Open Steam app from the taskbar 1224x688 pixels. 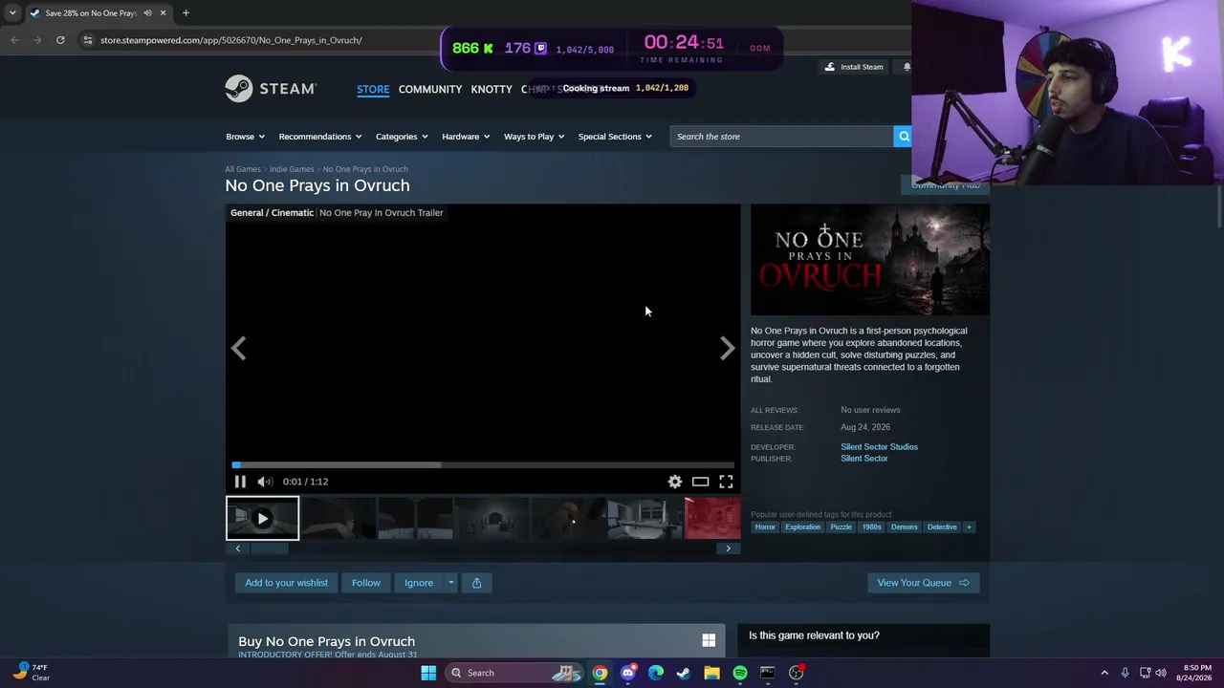[x=684, y=673]
